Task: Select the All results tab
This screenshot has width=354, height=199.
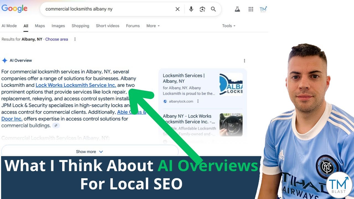Action: click(x=26, y=26)
